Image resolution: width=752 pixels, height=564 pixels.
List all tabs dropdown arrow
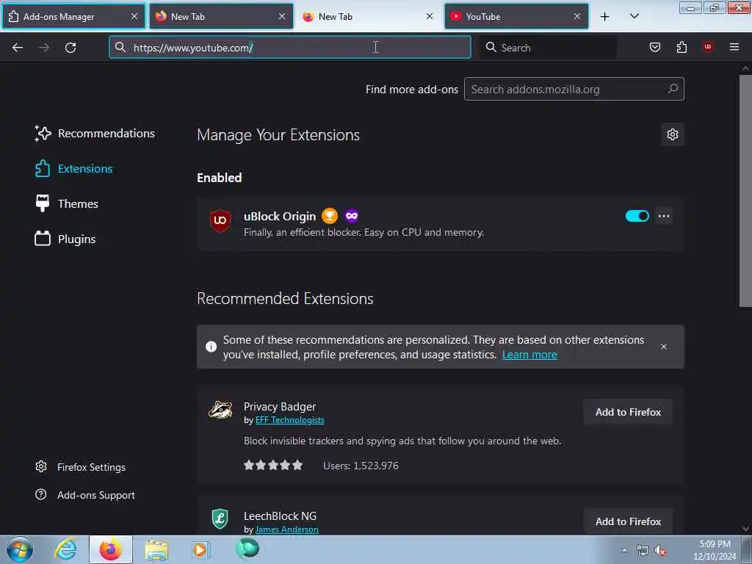634,16
